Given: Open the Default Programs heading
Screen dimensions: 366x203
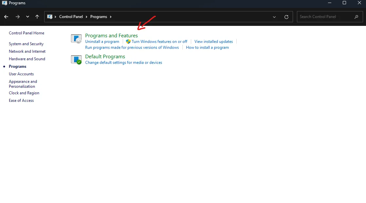Looking at the screenshot, I should click(x=105, y=56).
